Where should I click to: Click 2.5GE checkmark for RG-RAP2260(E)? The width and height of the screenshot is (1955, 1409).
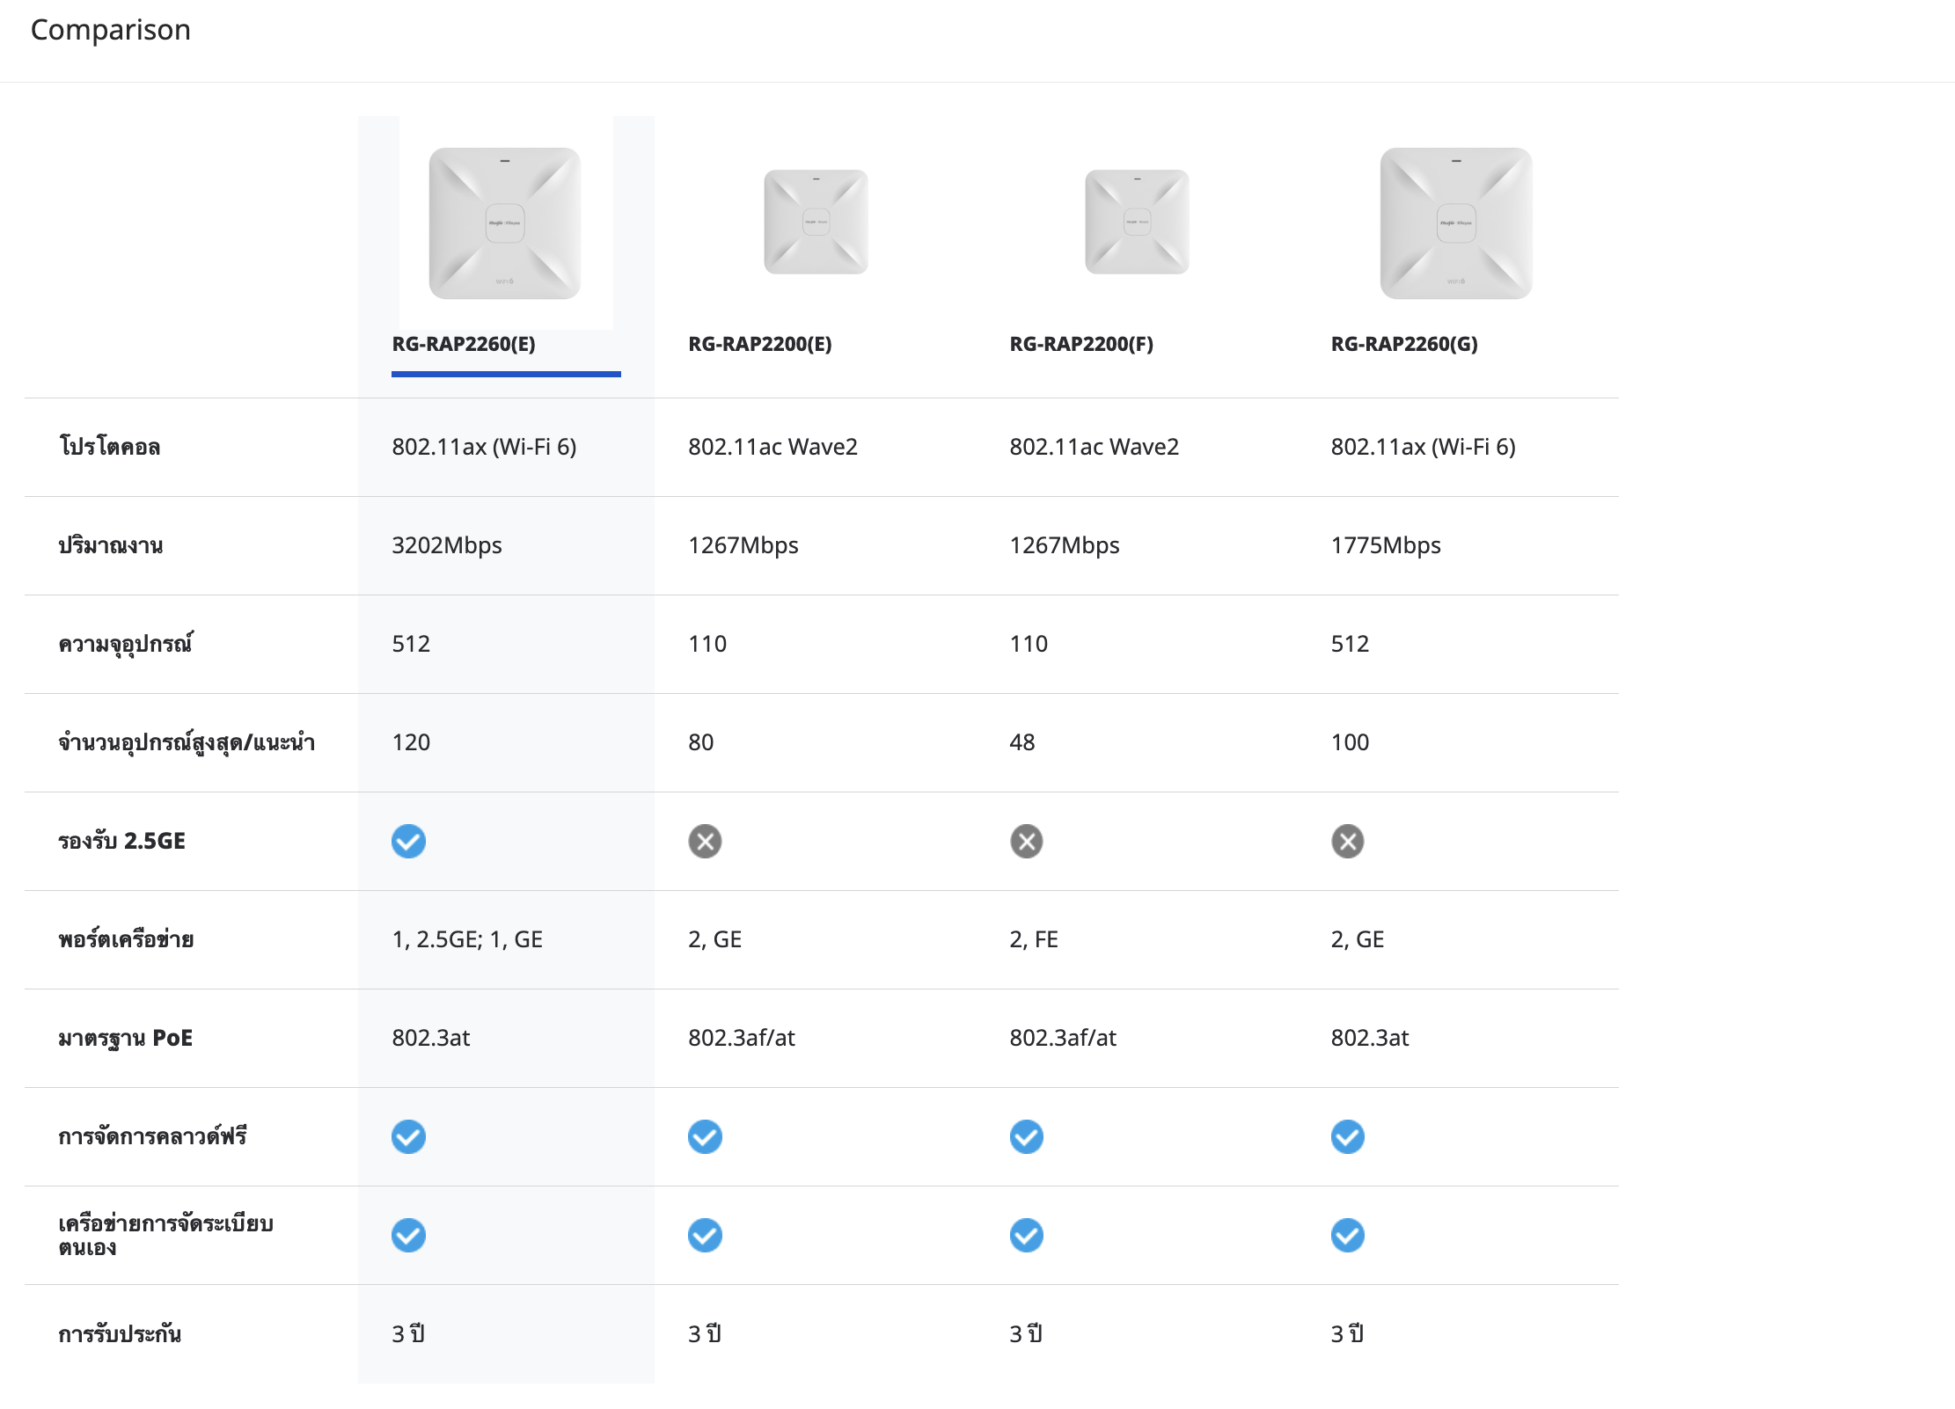coord(408,841)
